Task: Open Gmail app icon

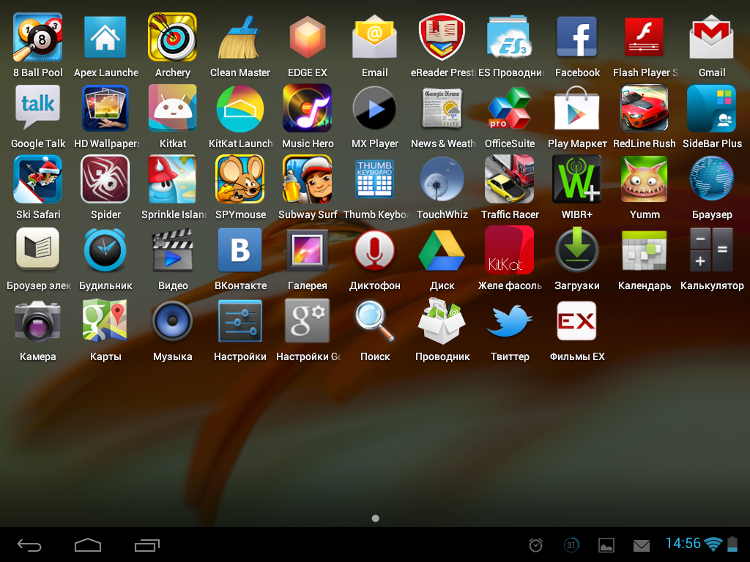Action: (711, 37)
